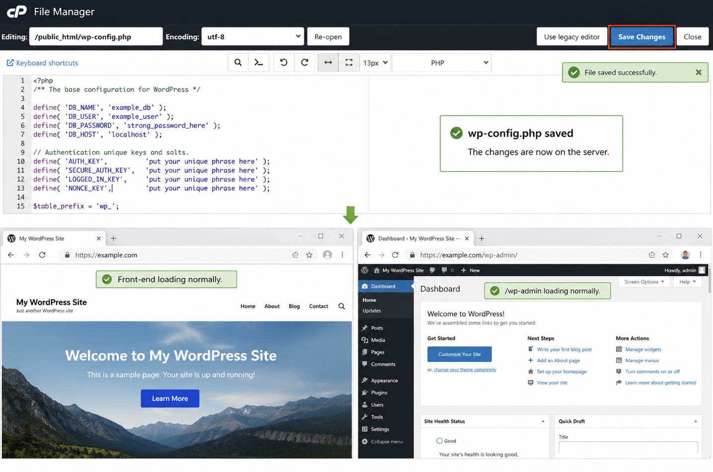Open the Home menu on the site
This screenshot has height=472, width=713.
(x=248, y=306)
